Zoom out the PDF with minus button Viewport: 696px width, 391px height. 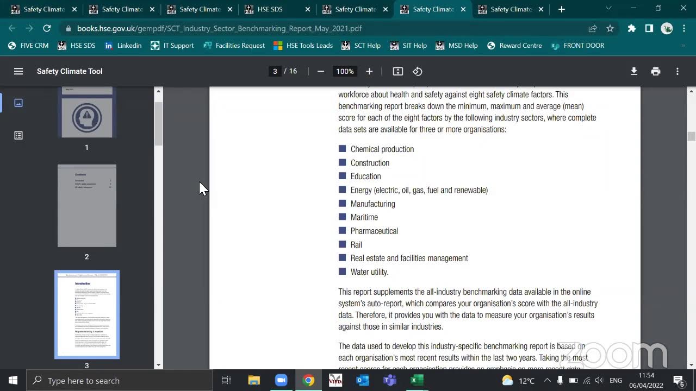click(321, 71)
